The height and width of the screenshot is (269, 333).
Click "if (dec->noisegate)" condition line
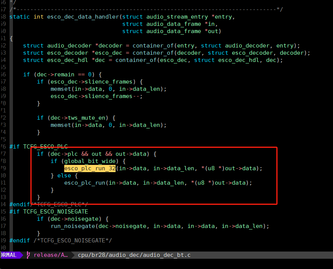[x=73, y=219]
